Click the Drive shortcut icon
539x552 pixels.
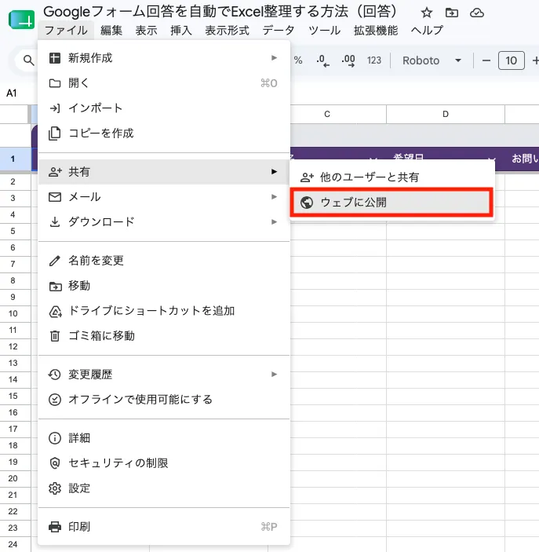(55, 312)
